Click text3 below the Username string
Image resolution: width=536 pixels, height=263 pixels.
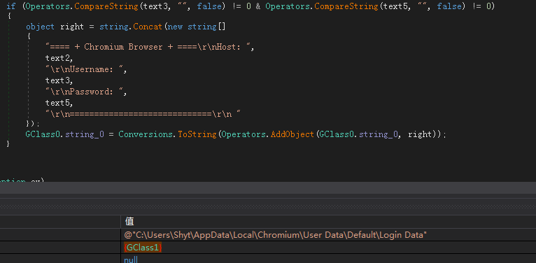point(59,80)
